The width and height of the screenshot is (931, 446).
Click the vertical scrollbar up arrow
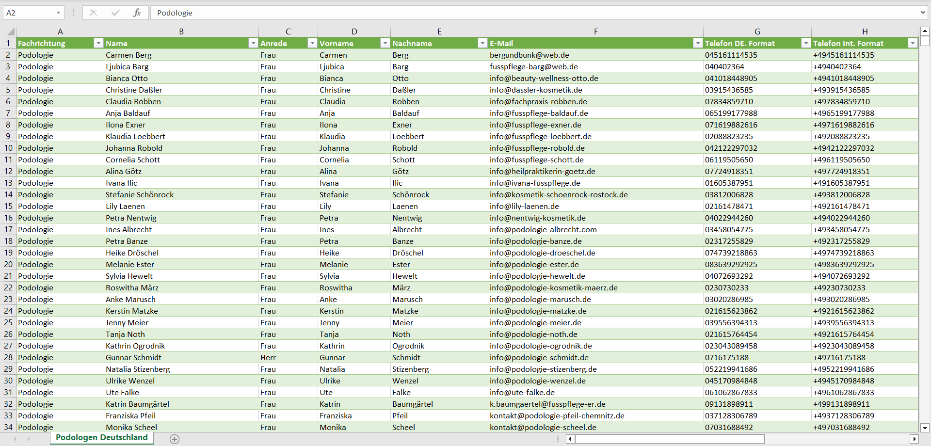pos(925,31)
